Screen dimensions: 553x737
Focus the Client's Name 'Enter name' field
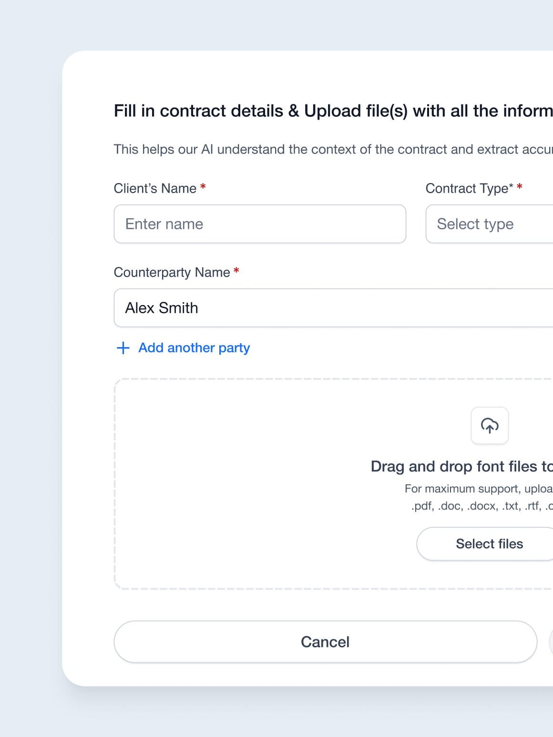click(260, 224)
